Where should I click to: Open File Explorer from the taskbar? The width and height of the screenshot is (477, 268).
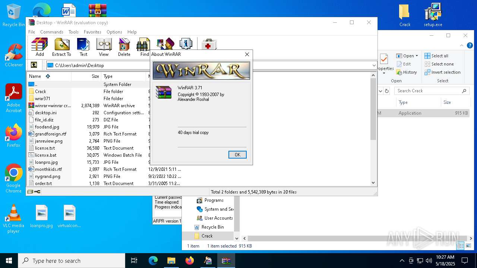pyautogui.click(x=171, y=261)
